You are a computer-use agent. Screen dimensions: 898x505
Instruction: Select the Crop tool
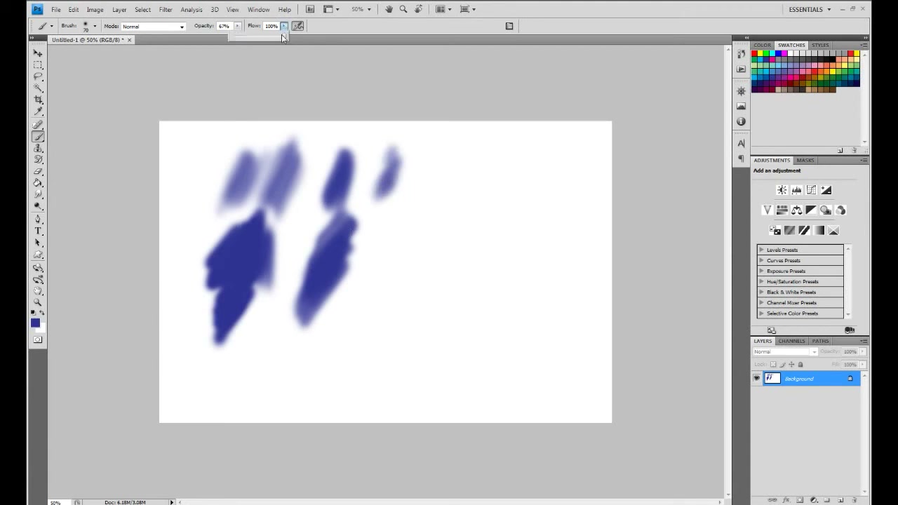(38, 101)
